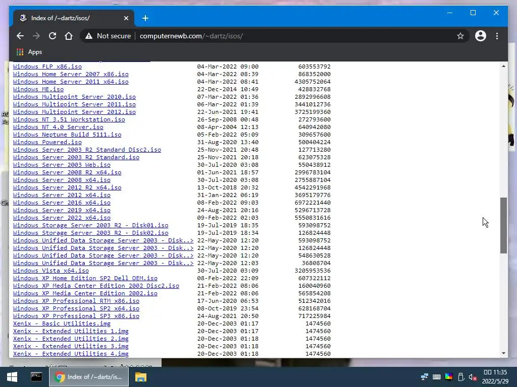This screenshot has height=387, width=517.
Task: Open Windows NT 4.0 Server.iso
Action: [58, 127]
